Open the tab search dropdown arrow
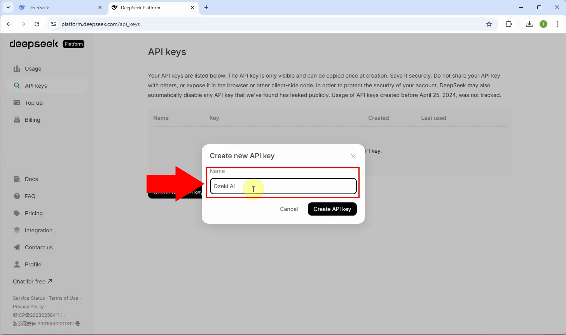This screenshot has height=335, width=566. (8, 8)
